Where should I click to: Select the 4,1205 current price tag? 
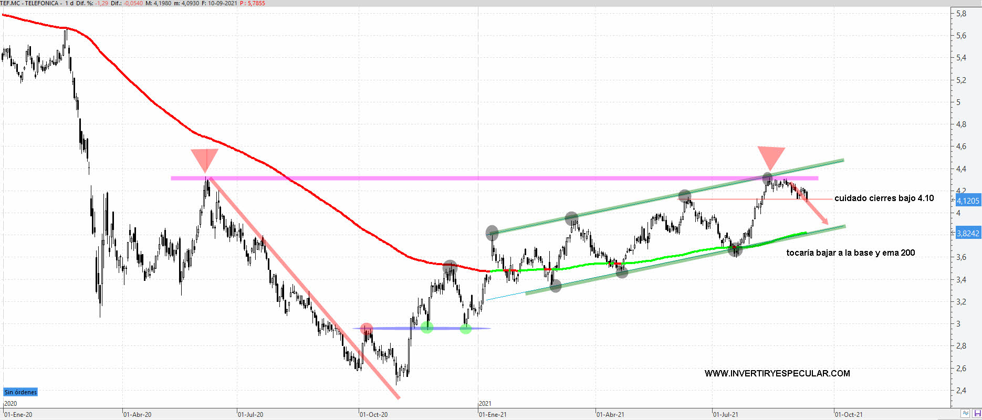(967, 201)
